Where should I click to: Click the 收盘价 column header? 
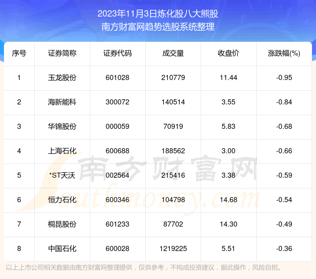(228, 53)
